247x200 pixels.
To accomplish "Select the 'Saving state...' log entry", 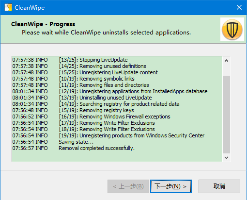I will coord(53,142).
